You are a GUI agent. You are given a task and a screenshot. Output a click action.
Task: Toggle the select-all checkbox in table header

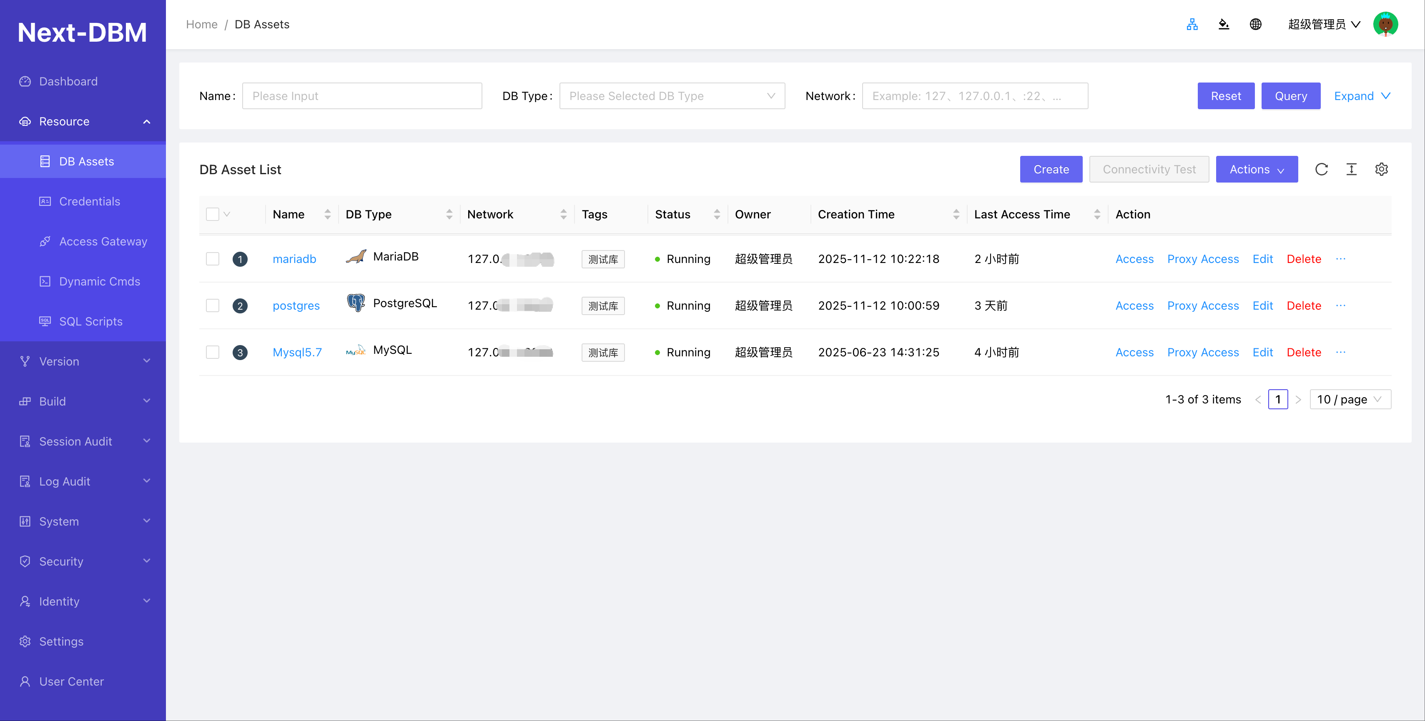point(213,213)
